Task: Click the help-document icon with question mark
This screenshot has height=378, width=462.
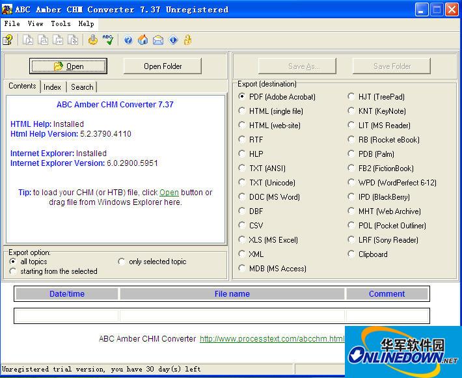Action: point(8,40)
